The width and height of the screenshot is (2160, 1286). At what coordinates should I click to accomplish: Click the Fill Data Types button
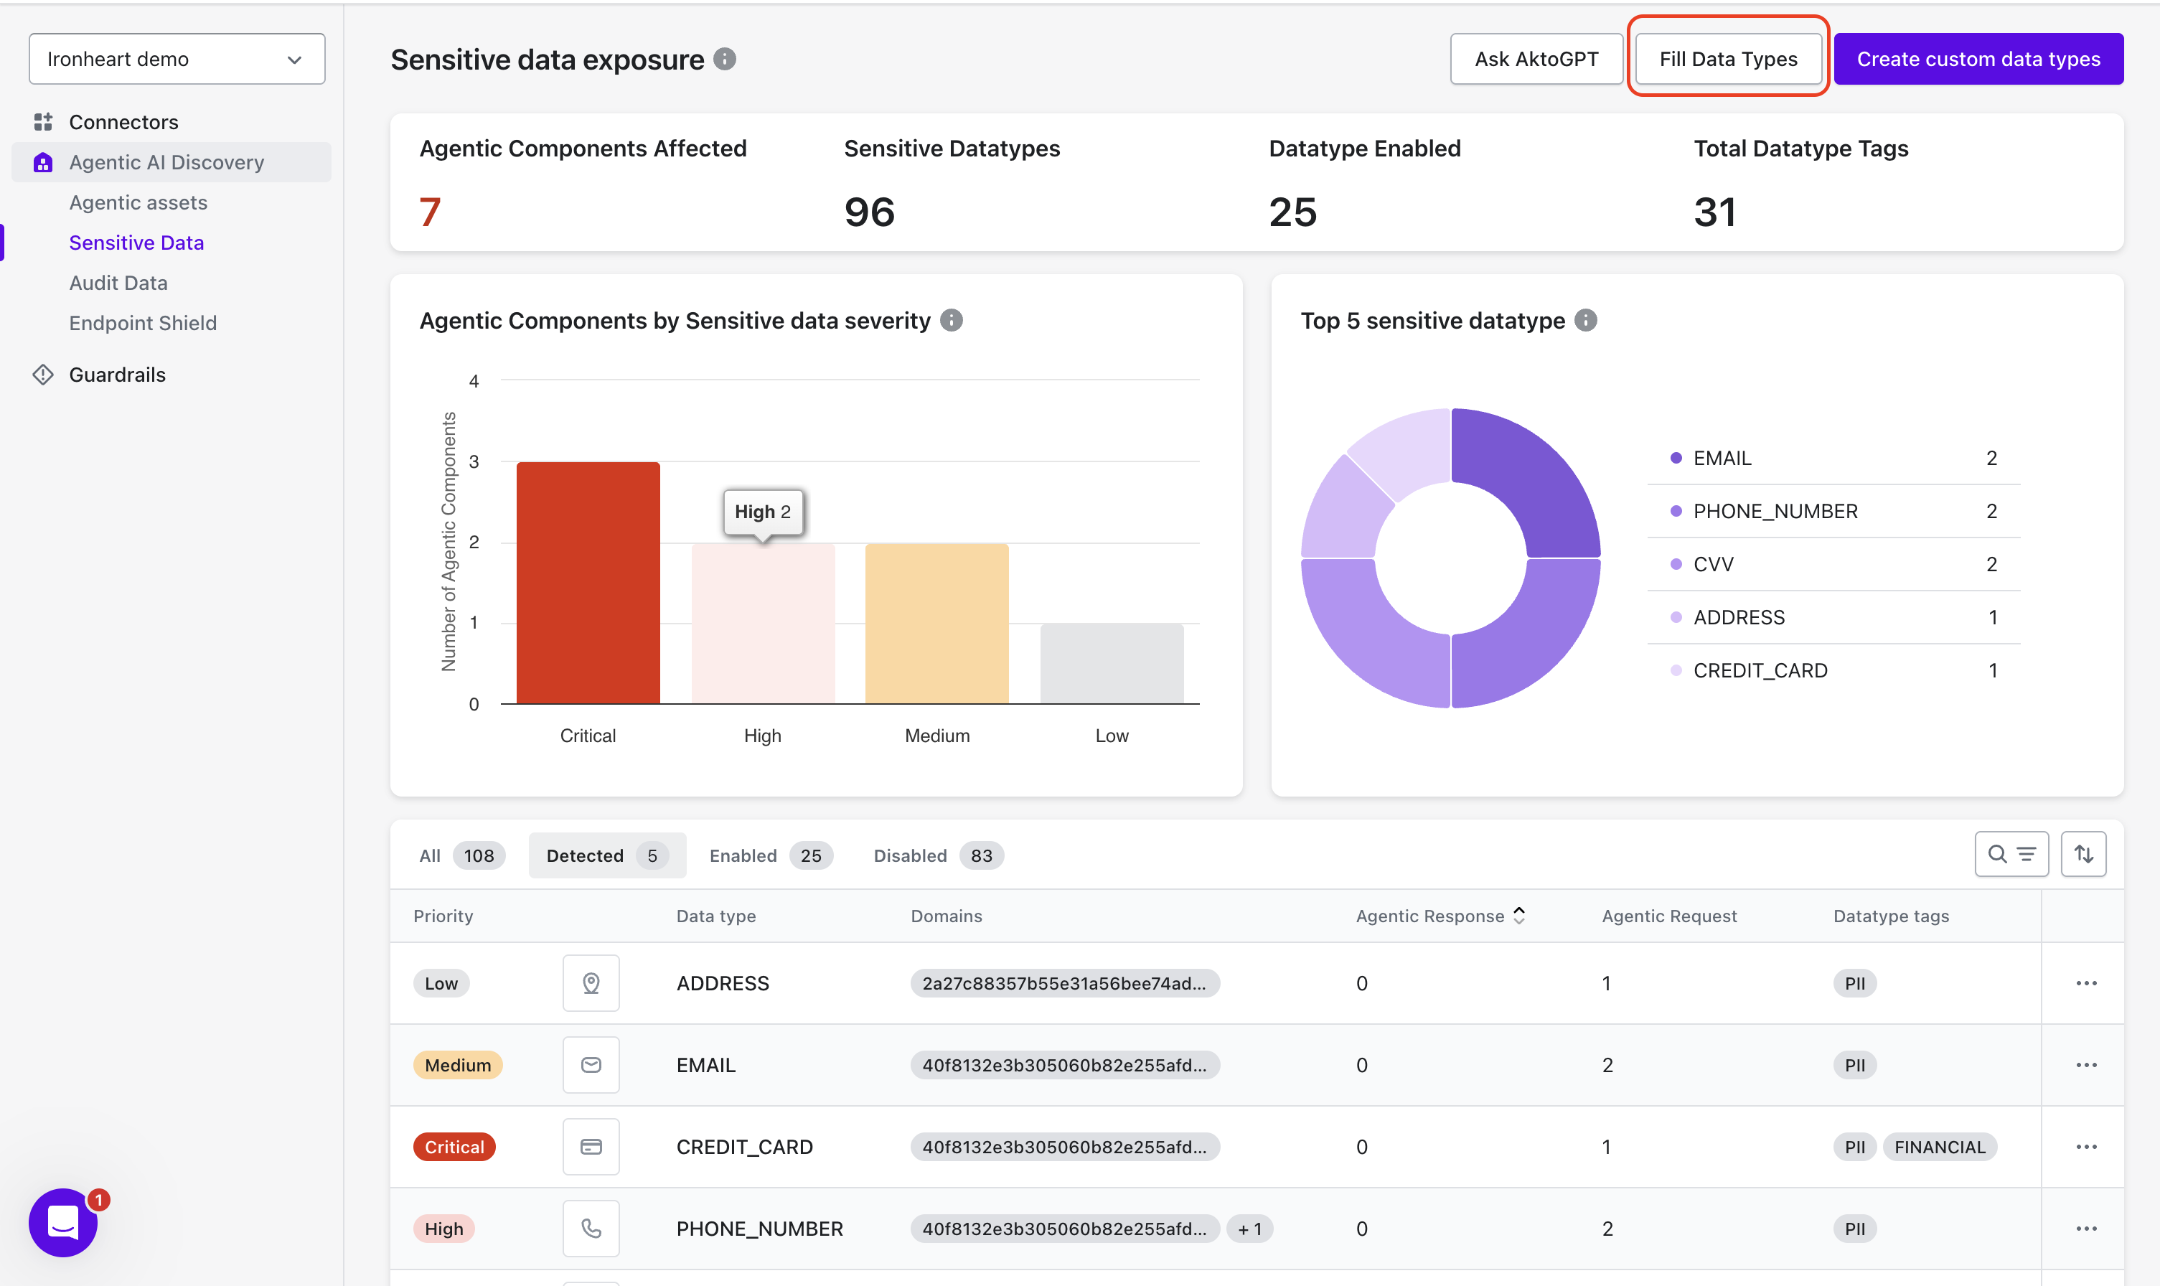[x=1728, y=59]
